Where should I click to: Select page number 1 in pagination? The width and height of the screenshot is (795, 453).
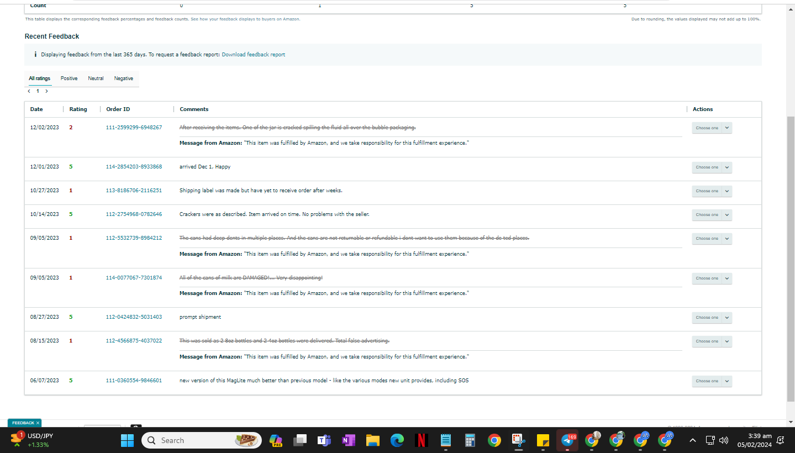(38, 91)
